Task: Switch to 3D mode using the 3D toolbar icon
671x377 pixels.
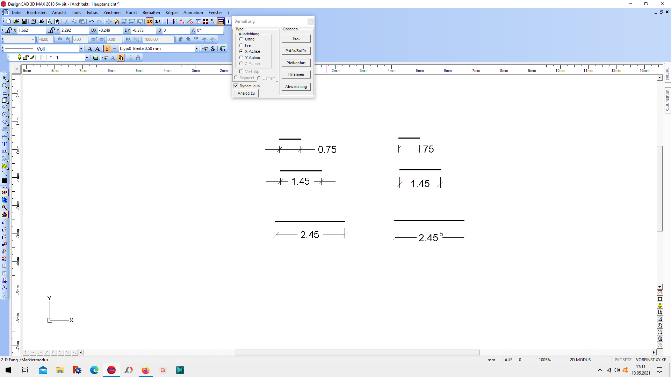Action: [158, 21]
